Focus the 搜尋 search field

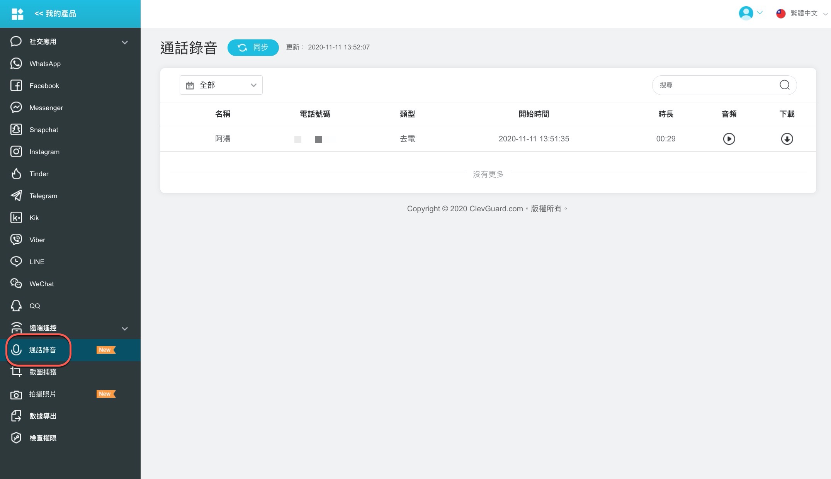(715, 85)
